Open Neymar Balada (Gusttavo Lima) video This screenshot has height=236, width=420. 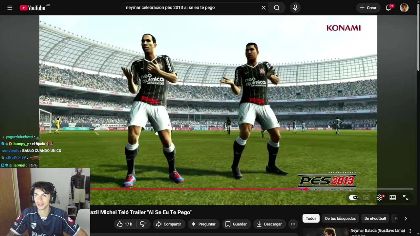tap(378, 230)
